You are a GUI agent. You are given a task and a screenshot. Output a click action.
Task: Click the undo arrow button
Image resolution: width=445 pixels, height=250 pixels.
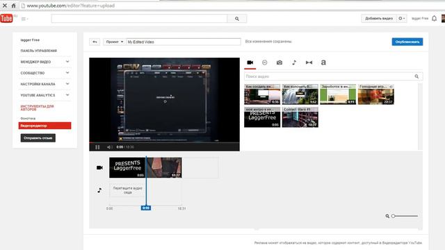coord(95,42)
